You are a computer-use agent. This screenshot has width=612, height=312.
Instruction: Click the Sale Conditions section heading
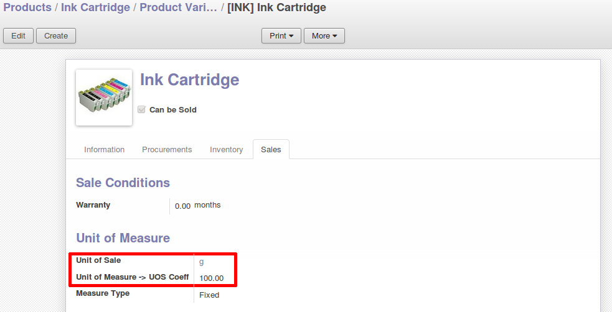point(123,183)
